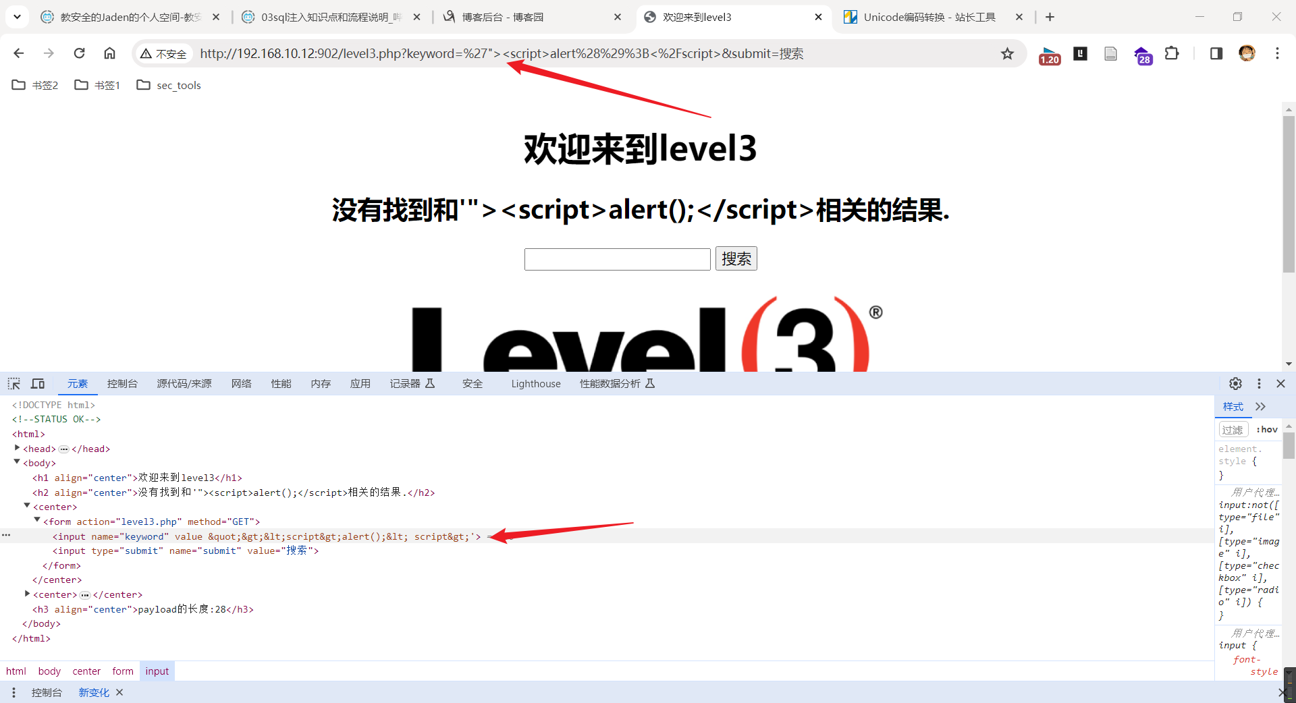The width and height of the screenshot is (1296, 703).
Task: Toggle the browser side panel
Action: pyautogui.click(x=1216, y=53)
